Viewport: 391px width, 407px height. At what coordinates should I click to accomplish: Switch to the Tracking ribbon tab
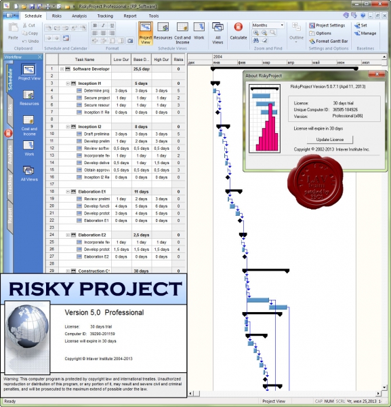click(x=105, y=16)
